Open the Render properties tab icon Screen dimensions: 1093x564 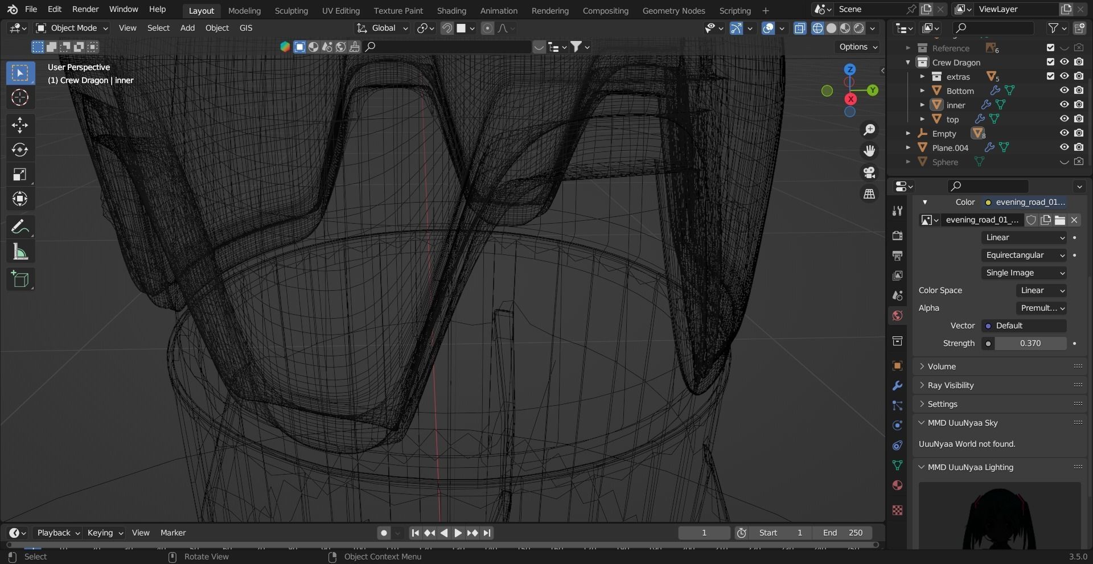coord(898,236)
